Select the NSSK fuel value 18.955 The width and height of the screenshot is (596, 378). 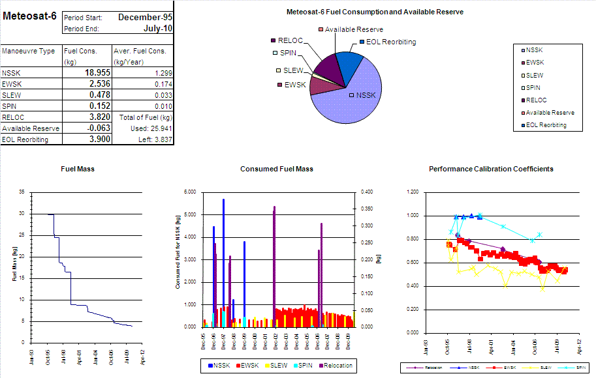(98, 72)
